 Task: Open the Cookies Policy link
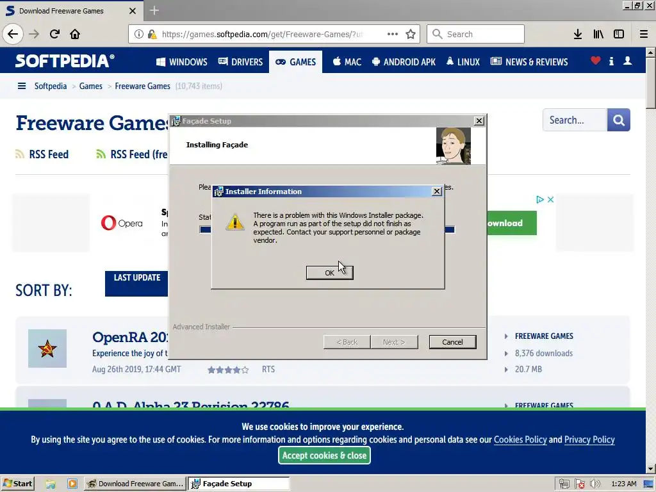coord(520,439)
